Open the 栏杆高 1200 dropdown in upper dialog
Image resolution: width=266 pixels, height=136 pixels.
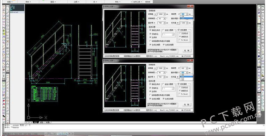point(187,23)
